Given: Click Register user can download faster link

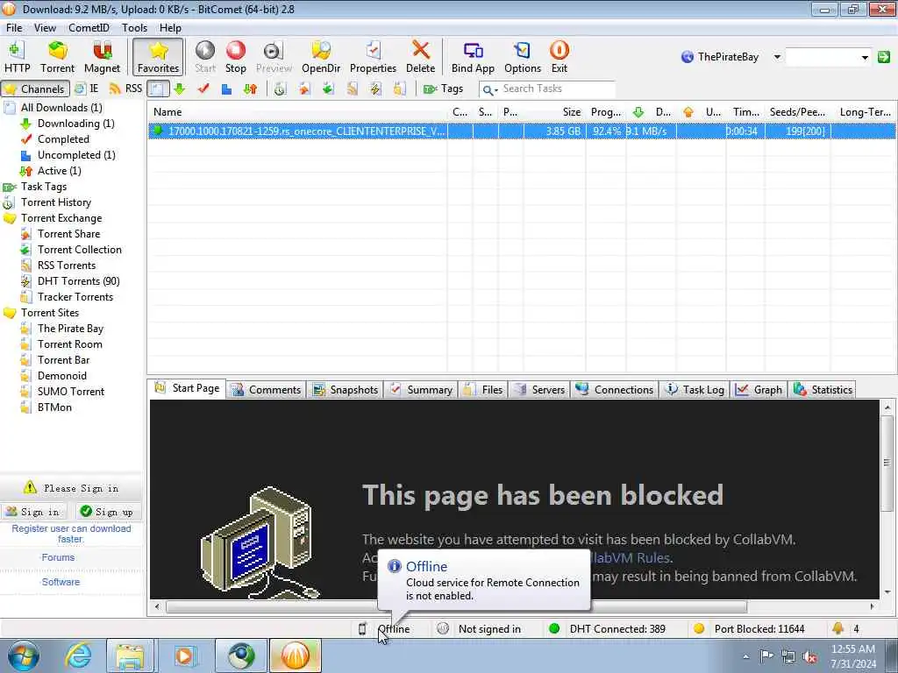Looking at the screenshot, I should click(x=71, y=534).
